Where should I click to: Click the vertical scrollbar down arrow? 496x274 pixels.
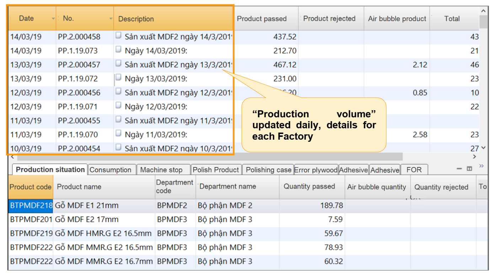tap(483, 148)
